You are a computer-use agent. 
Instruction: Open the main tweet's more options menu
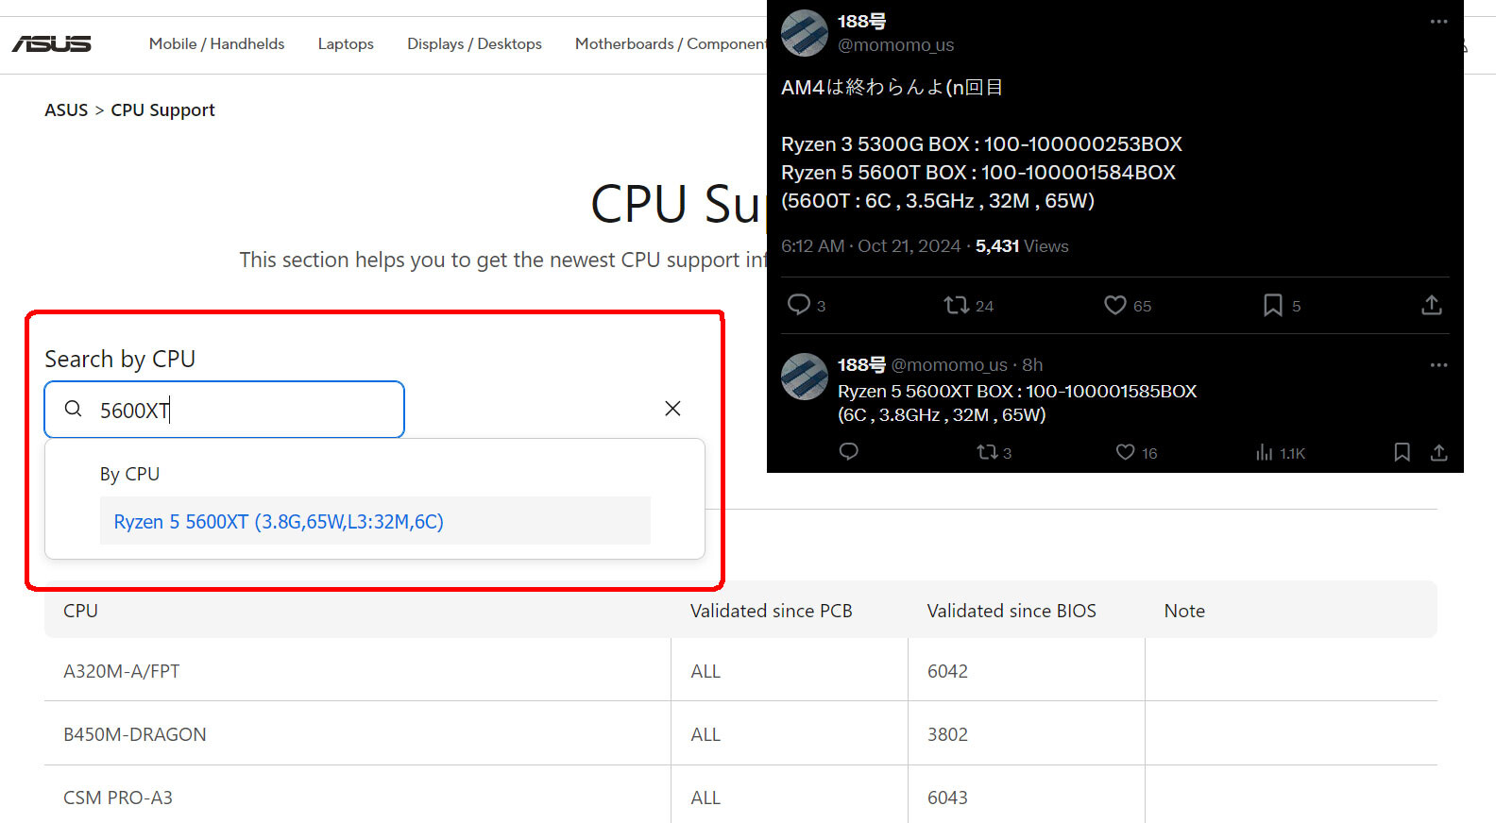coord(1438,21)
